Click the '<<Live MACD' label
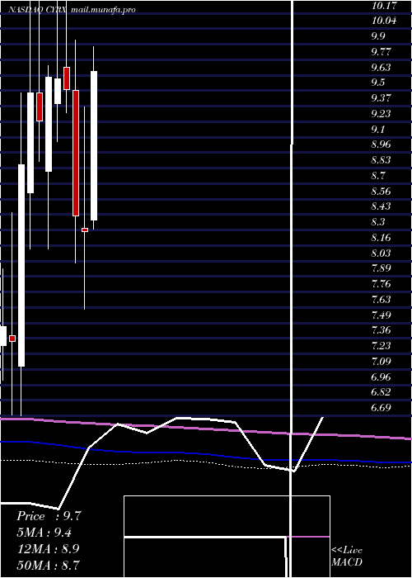 [x=347, y=557]
